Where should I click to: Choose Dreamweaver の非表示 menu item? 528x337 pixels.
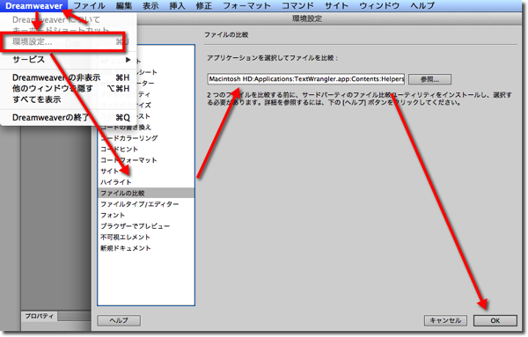click(x=69, y=77)
